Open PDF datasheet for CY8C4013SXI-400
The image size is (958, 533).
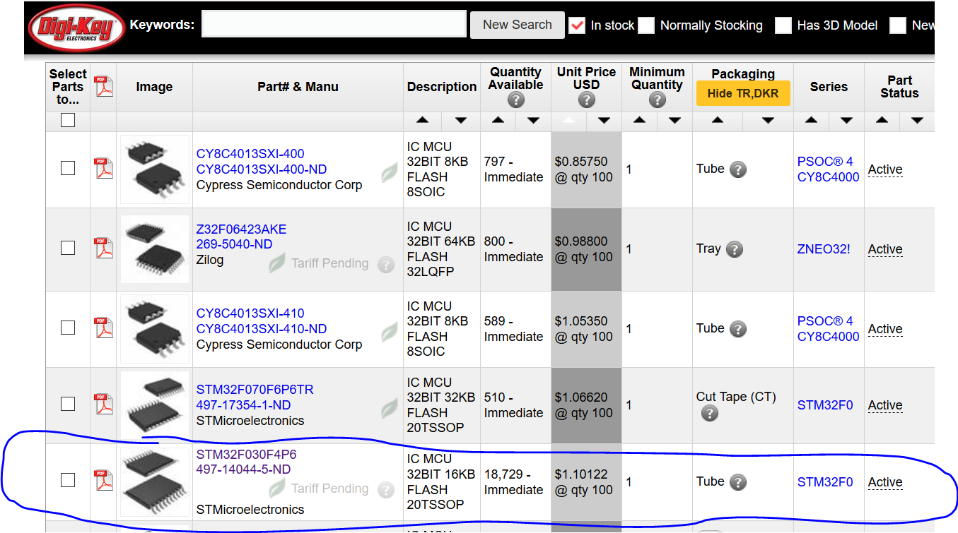tap(104, 168)
